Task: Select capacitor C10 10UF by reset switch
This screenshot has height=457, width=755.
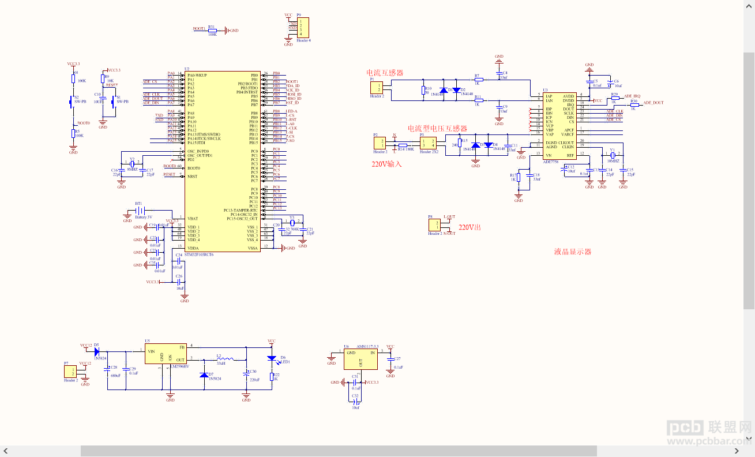Action: (x=103, y=98)
